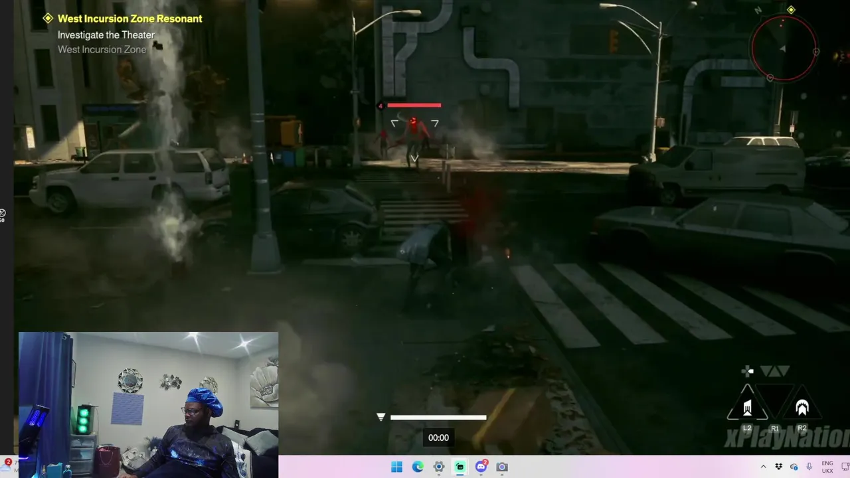Click the far-right taskbar display icon
Image resolution: width=850 pixels, height=478 pixels.
[x=846, y=467]
